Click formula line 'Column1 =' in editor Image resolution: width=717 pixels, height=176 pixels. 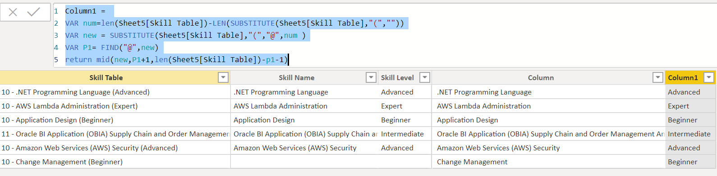click(x=85, y=11)
